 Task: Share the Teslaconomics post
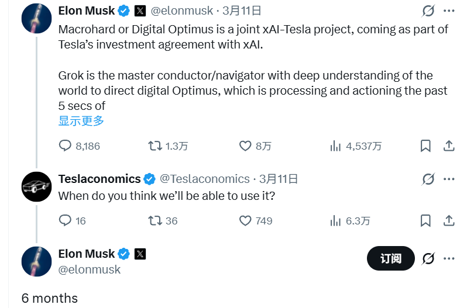449,220
